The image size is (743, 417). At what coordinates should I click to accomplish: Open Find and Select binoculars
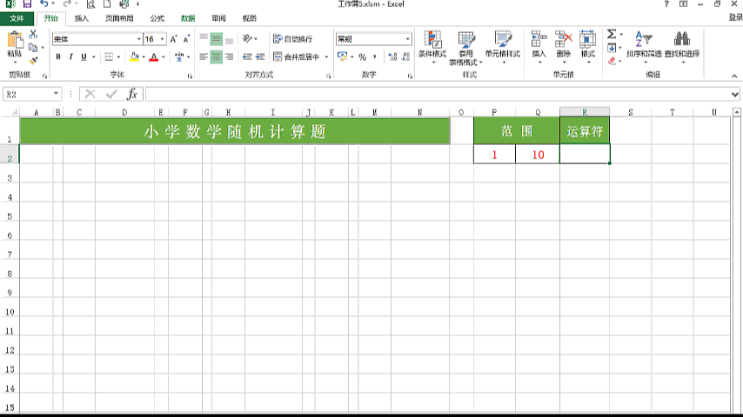coord(682,45)
